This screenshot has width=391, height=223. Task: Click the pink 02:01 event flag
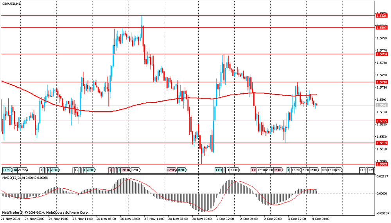coord(278,170)
